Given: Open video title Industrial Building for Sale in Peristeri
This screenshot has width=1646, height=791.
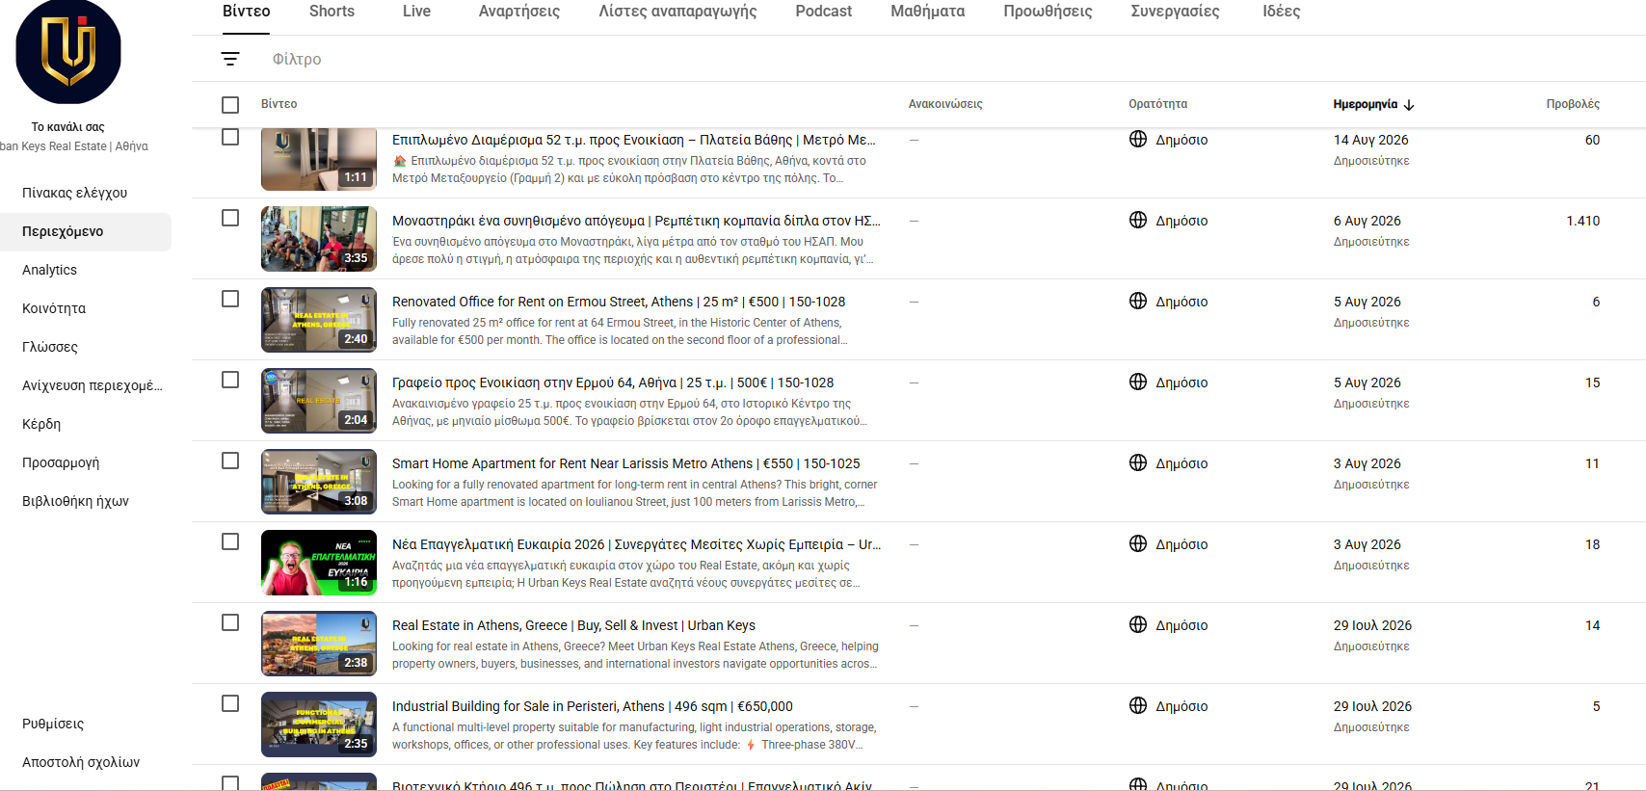Looking at the screenshot, I should pyautogui.click(x=593, y=706).
